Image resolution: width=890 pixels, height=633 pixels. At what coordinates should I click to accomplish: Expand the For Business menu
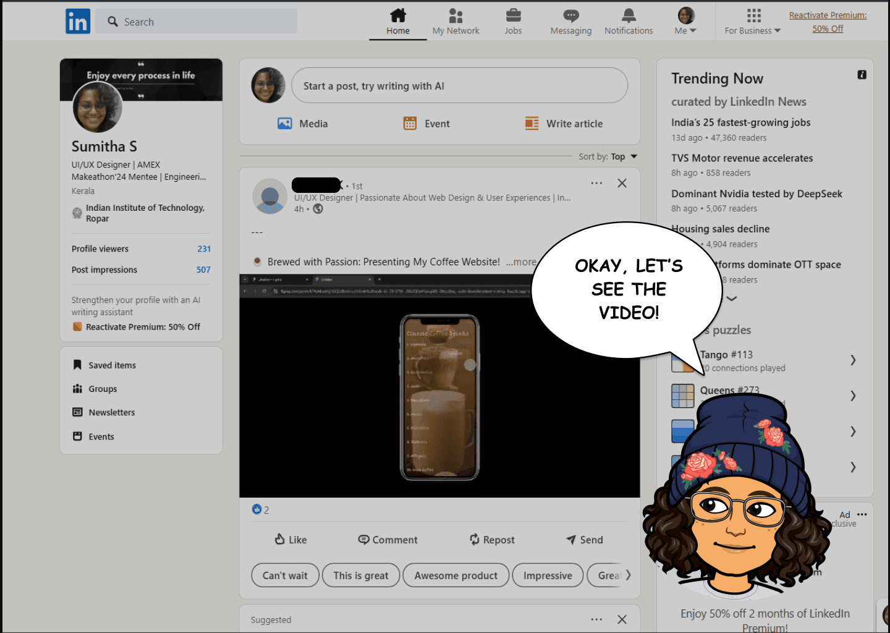coord(753,22)
